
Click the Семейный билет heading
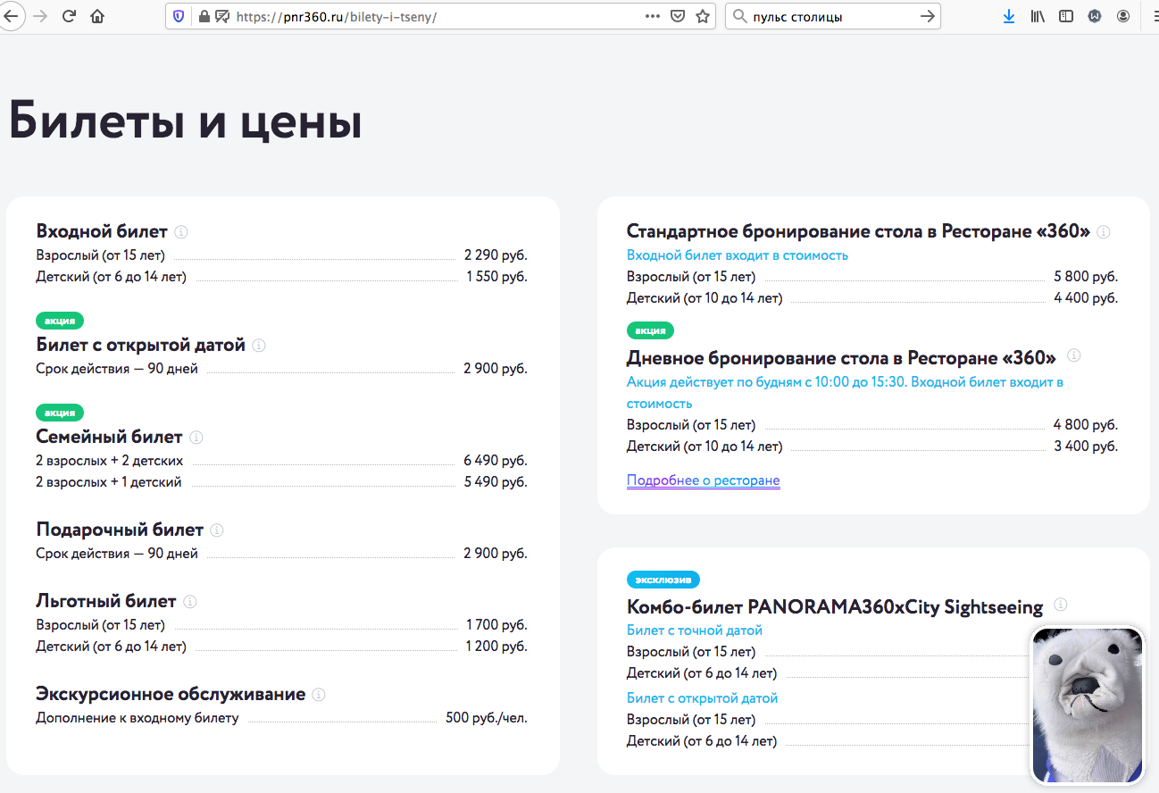[x=109, y=437]
